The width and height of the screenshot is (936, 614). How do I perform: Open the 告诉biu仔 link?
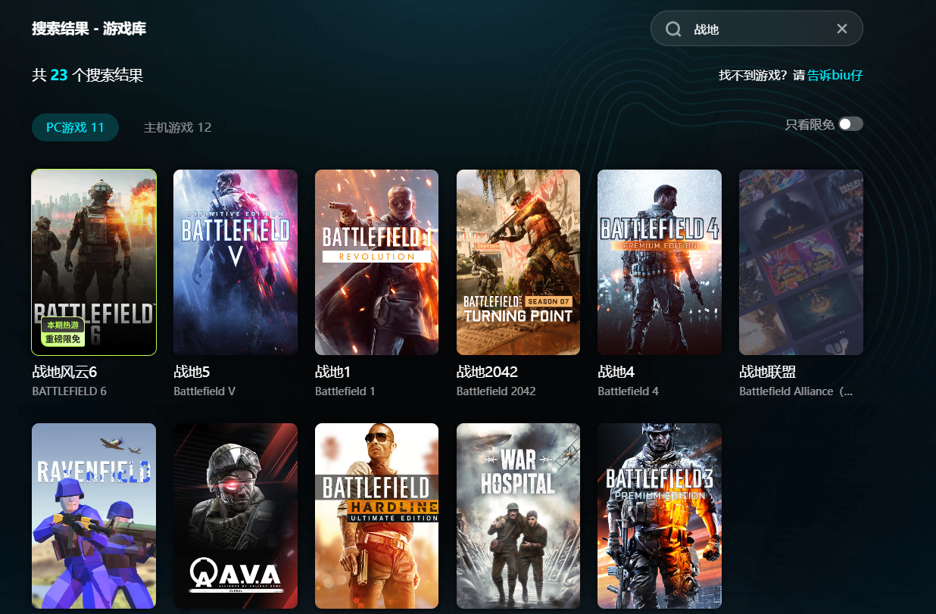pos(835,75)
